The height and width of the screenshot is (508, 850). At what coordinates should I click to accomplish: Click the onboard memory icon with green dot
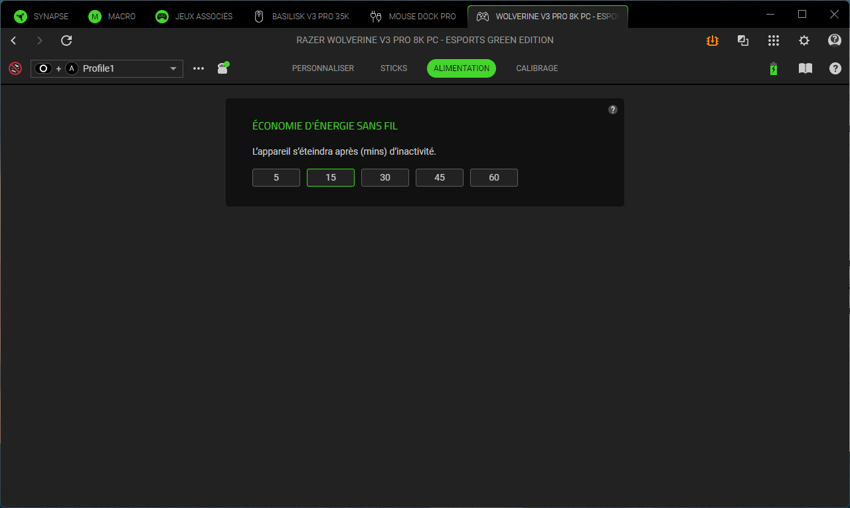coord(223,68)
